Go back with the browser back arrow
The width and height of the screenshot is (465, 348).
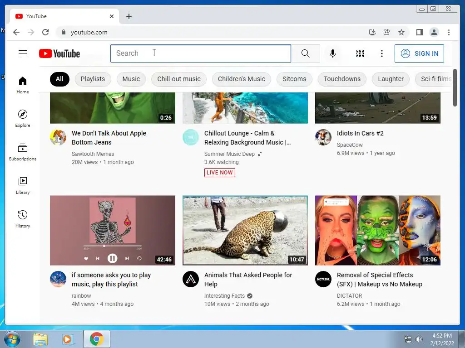[x=16, y=32]
